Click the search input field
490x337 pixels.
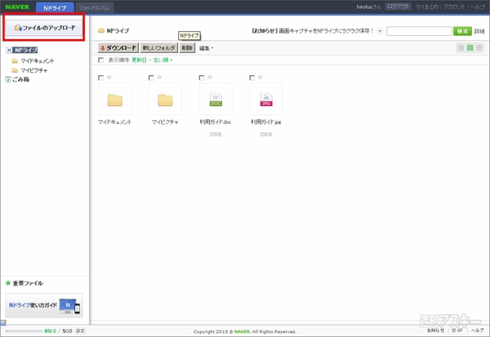click(x=419, y=31)
